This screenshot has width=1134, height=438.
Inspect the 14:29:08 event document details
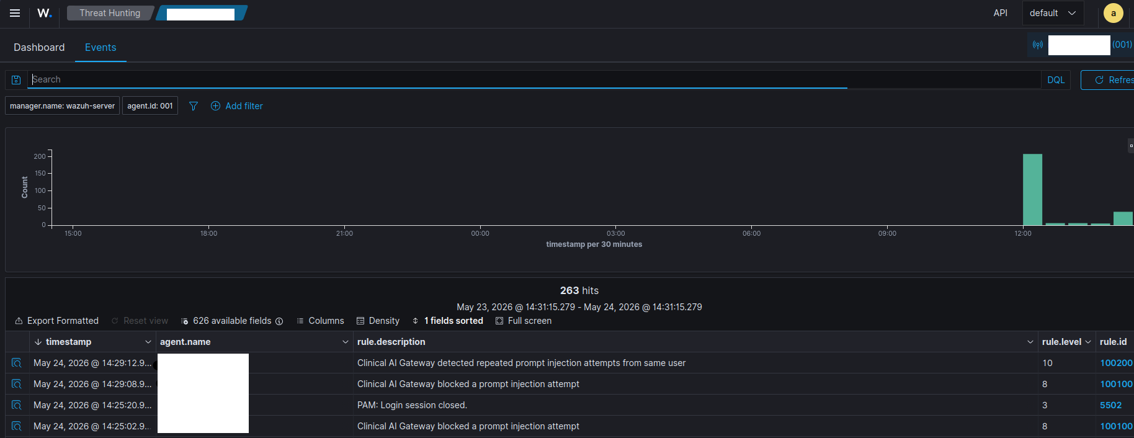pos(17,384)
